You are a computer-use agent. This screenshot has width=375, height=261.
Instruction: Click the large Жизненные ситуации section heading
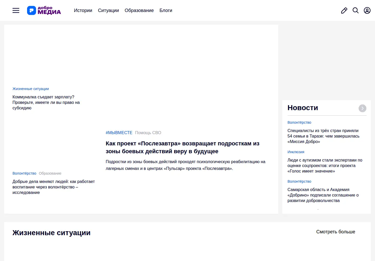click(52, 233)
